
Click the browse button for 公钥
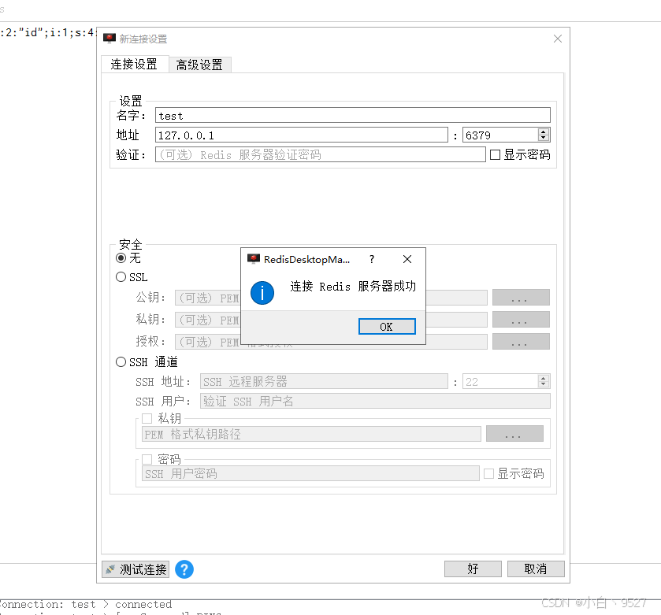click(x=521, y=298)
